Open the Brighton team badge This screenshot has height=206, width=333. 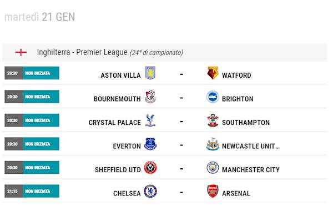tap(213, 97)
